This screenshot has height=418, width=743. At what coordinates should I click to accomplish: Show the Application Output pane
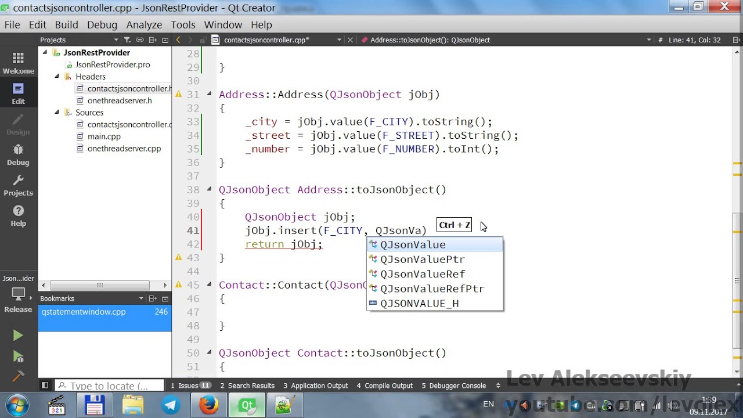coord(315,385)
